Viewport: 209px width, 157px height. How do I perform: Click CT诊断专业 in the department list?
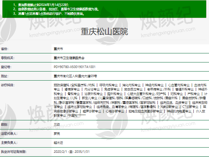point(190,107)
